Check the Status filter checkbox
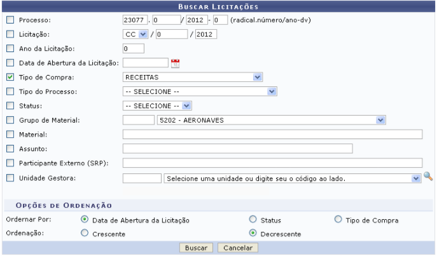 (10, 105)
